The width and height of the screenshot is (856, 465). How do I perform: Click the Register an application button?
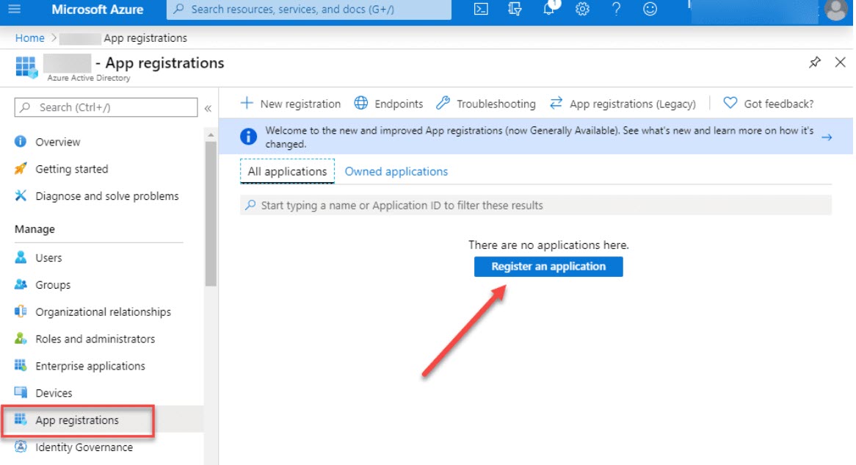click(x=548, y=266)
